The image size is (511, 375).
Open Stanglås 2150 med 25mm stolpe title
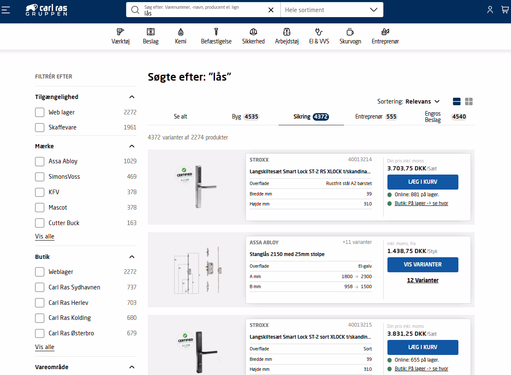pos(287,254)
